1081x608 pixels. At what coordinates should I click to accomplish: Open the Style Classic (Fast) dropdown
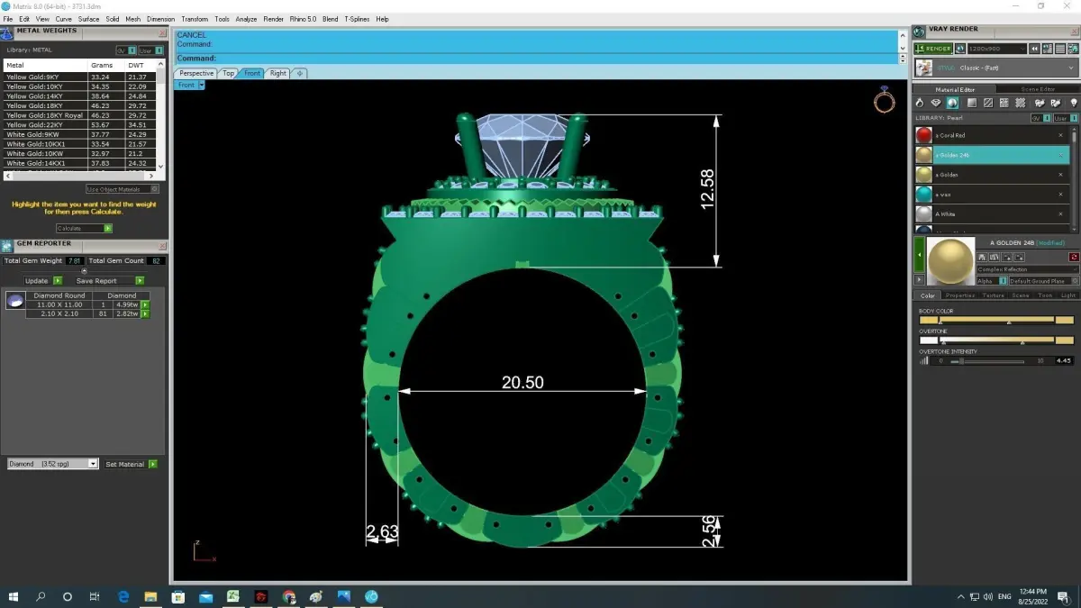click(995, 68)
